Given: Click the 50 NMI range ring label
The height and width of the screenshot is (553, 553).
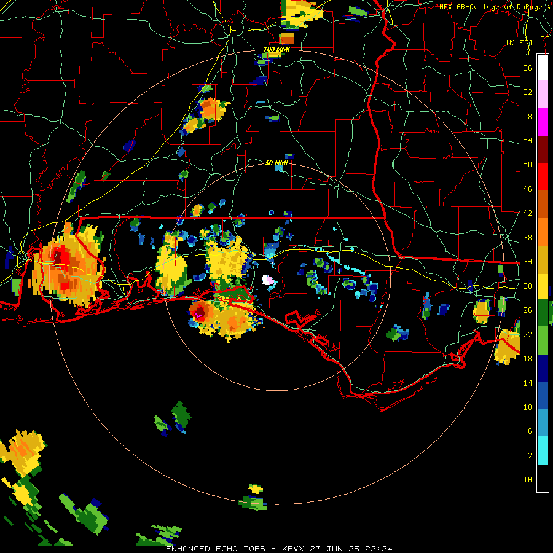Looking at the screenshot, I should pyautogui.click(x=276, y=163).
